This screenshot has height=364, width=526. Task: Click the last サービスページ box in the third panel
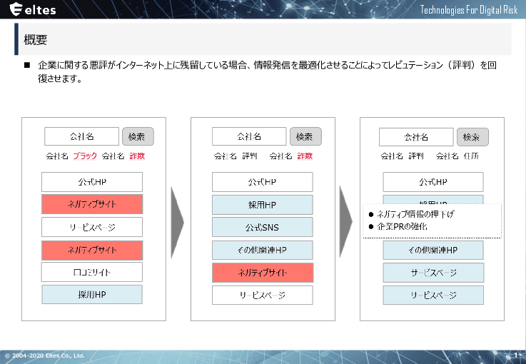point(433,295)
